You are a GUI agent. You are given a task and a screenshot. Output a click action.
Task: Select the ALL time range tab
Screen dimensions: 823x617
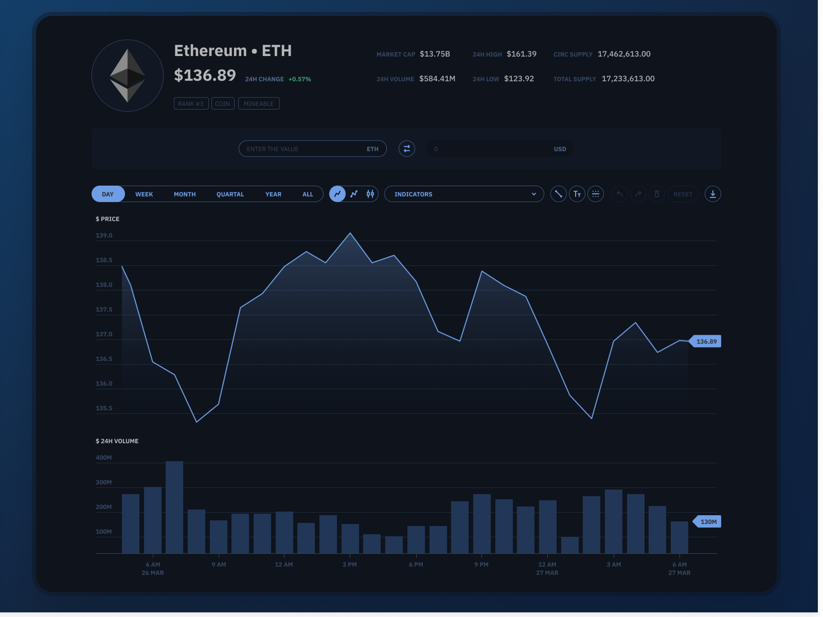pos(308,194)
